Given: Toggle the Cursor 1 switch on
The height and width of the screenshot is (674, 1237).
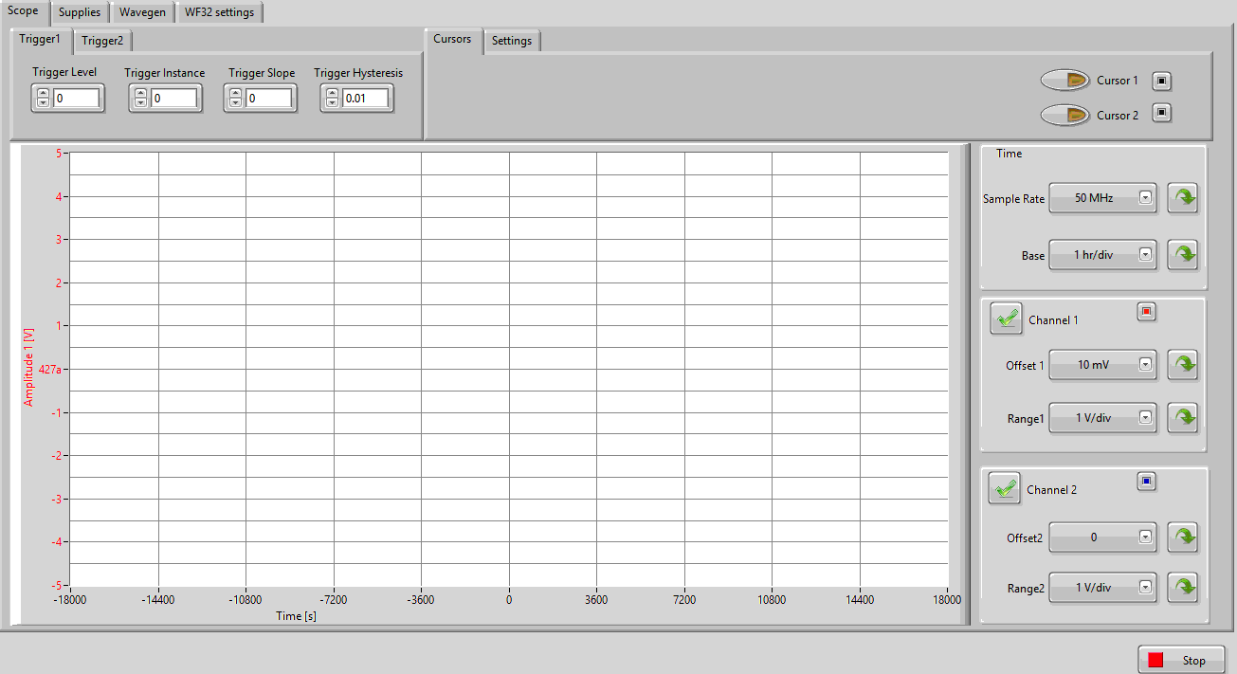Looking at the screenshot, I should pos(1064,81).
